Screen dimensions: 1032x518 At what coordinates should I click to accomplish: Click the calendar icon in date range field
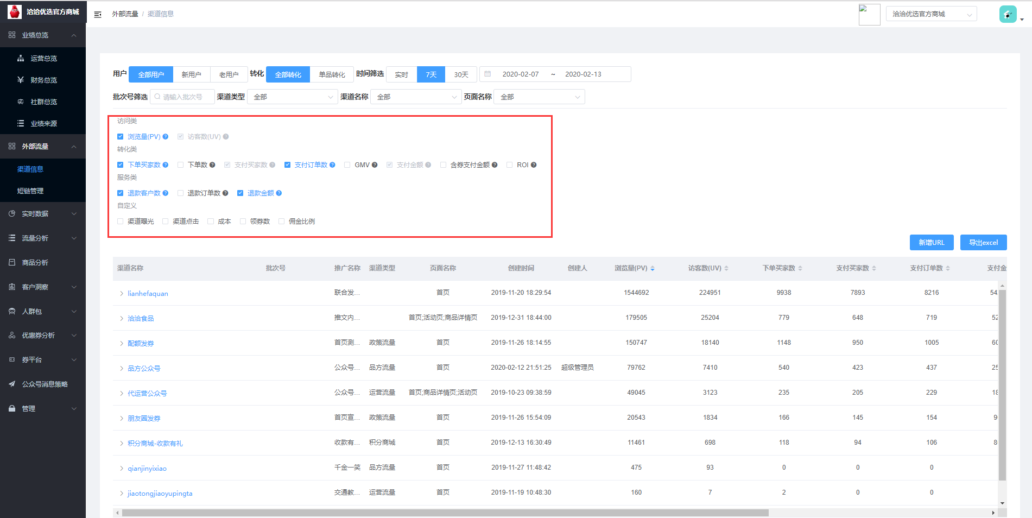[487, 74]
